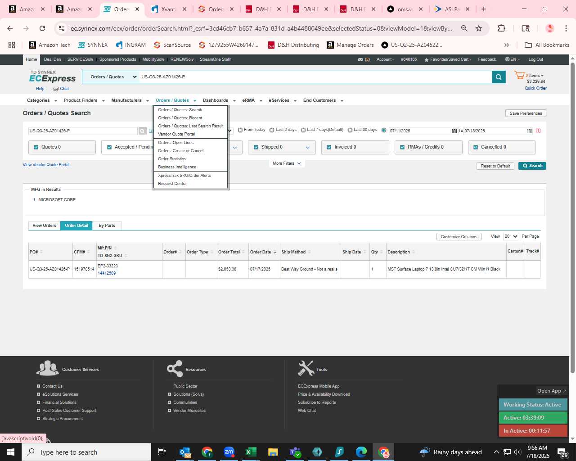Expand the Dashboards menu
Screen dimensions: 576x461
pos(219,100)
